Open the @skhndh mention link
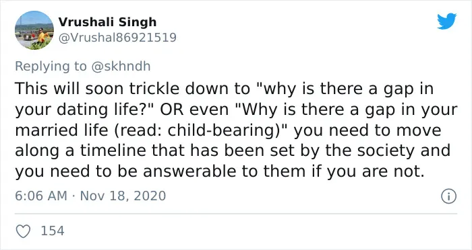 click(x=121, y=67)
